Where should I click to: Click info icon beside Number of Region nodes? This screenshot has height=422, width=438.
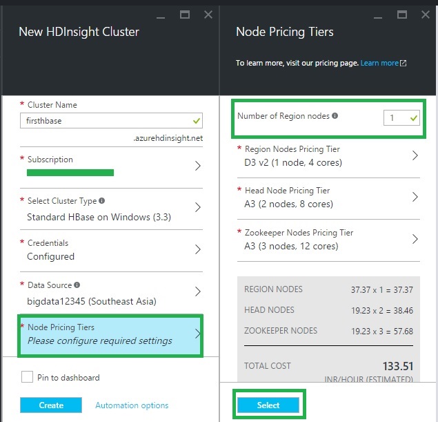[x=335, y=116]
